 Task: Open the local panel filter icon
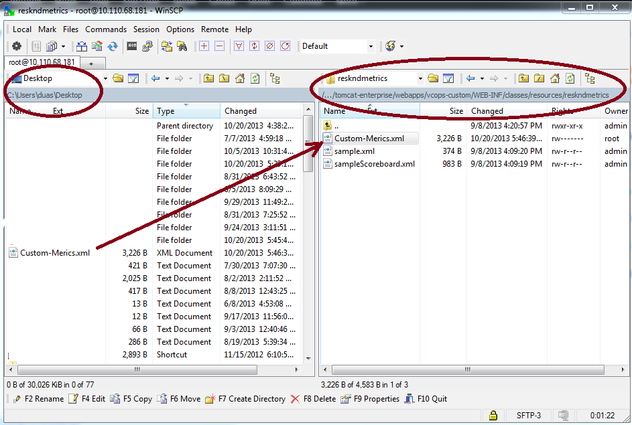coord(133,78)
